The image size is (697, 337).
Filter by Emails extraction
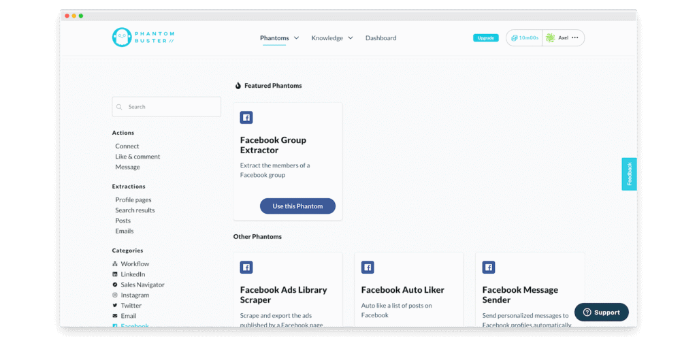coord(125,231)
